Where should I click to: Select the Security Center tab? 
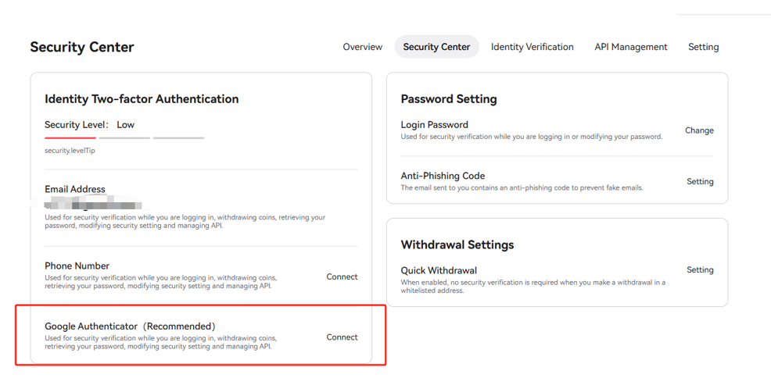pyautogui.click(x=436, y=47)
